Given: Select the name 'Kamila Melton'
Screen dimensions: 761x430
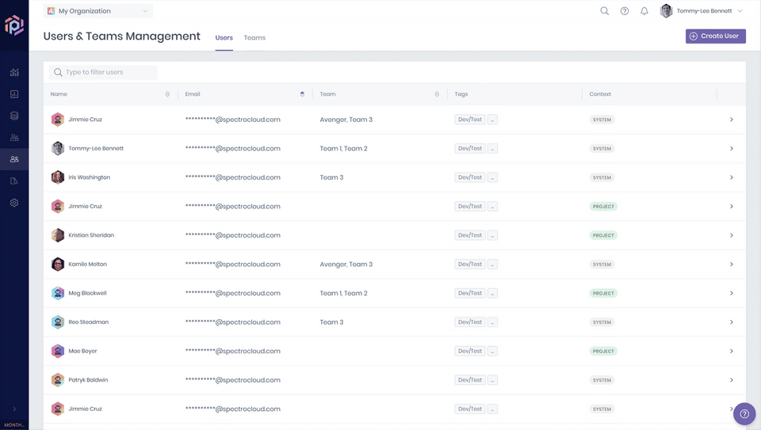Looking at the screenshot, I should (87, 264).
